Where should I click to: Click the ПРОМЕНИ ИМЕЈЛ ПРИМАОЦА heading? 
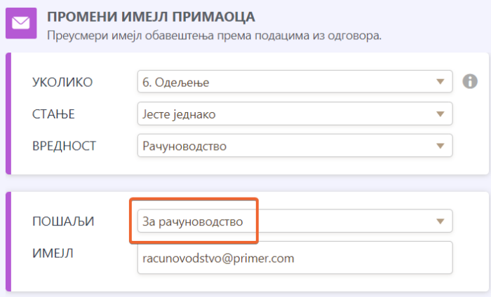tap(151, 15)
